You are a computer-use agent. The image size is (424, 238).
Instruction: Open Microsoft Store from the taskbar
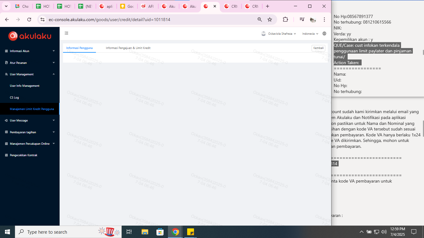(x=160, y=232)
